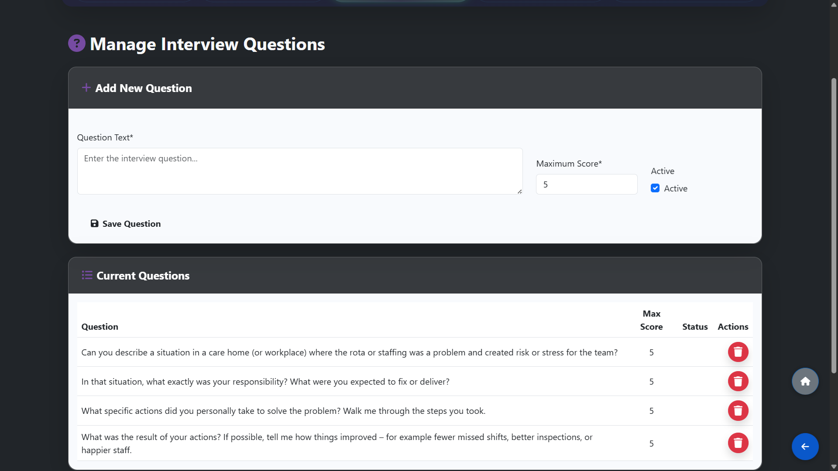The image size is (838, 471).
Task: Click the Status column header
Action: 695,327
